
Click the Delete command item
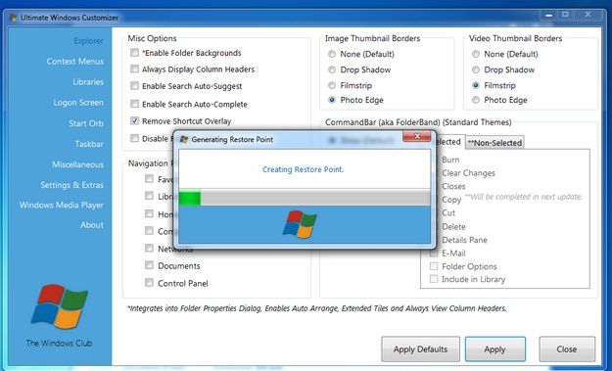pyautogui.click(x=453, y=227)
